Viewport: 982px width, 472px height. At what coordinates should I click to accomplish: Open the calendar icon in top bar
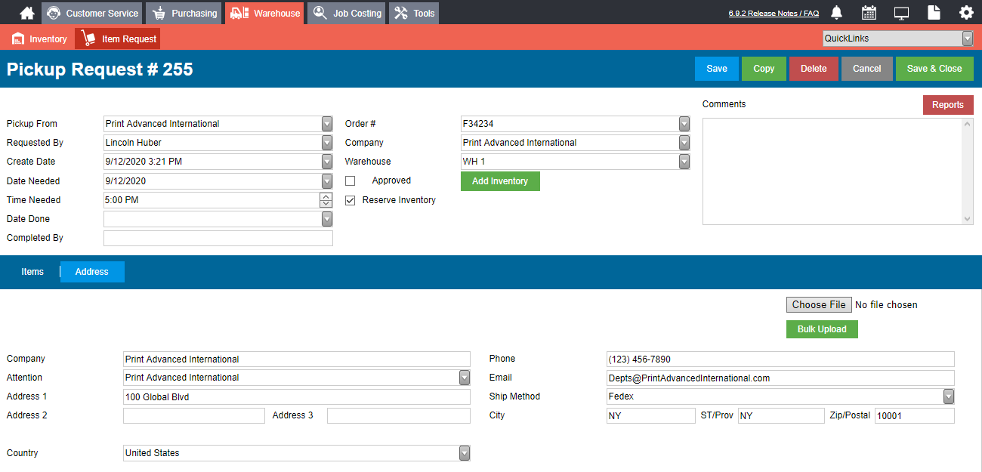(869, 13)
